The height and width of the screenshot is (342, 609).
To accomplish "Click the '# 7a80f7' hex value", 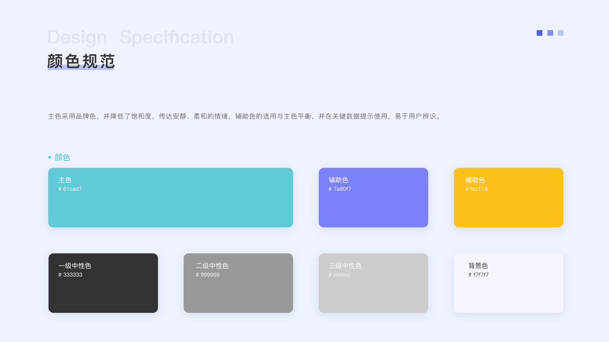I will [340, 189].
